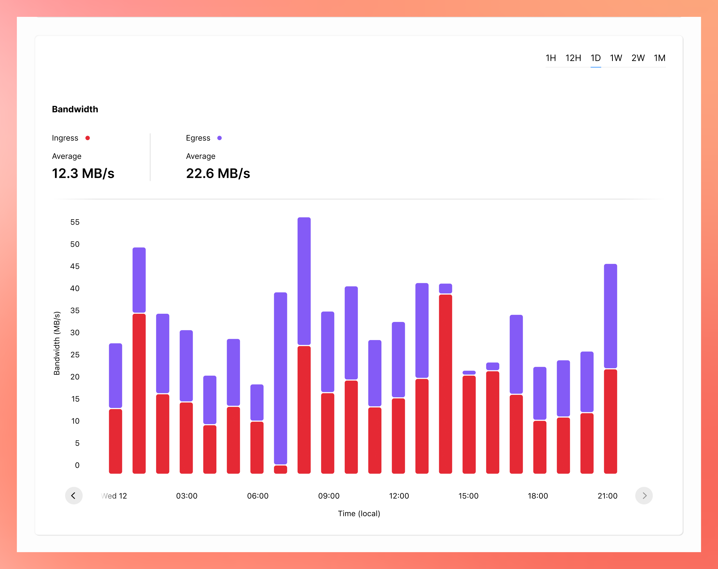The image size is (718, 569).
Task: Switch to the 1M time range
Action: tap(659, 58)
